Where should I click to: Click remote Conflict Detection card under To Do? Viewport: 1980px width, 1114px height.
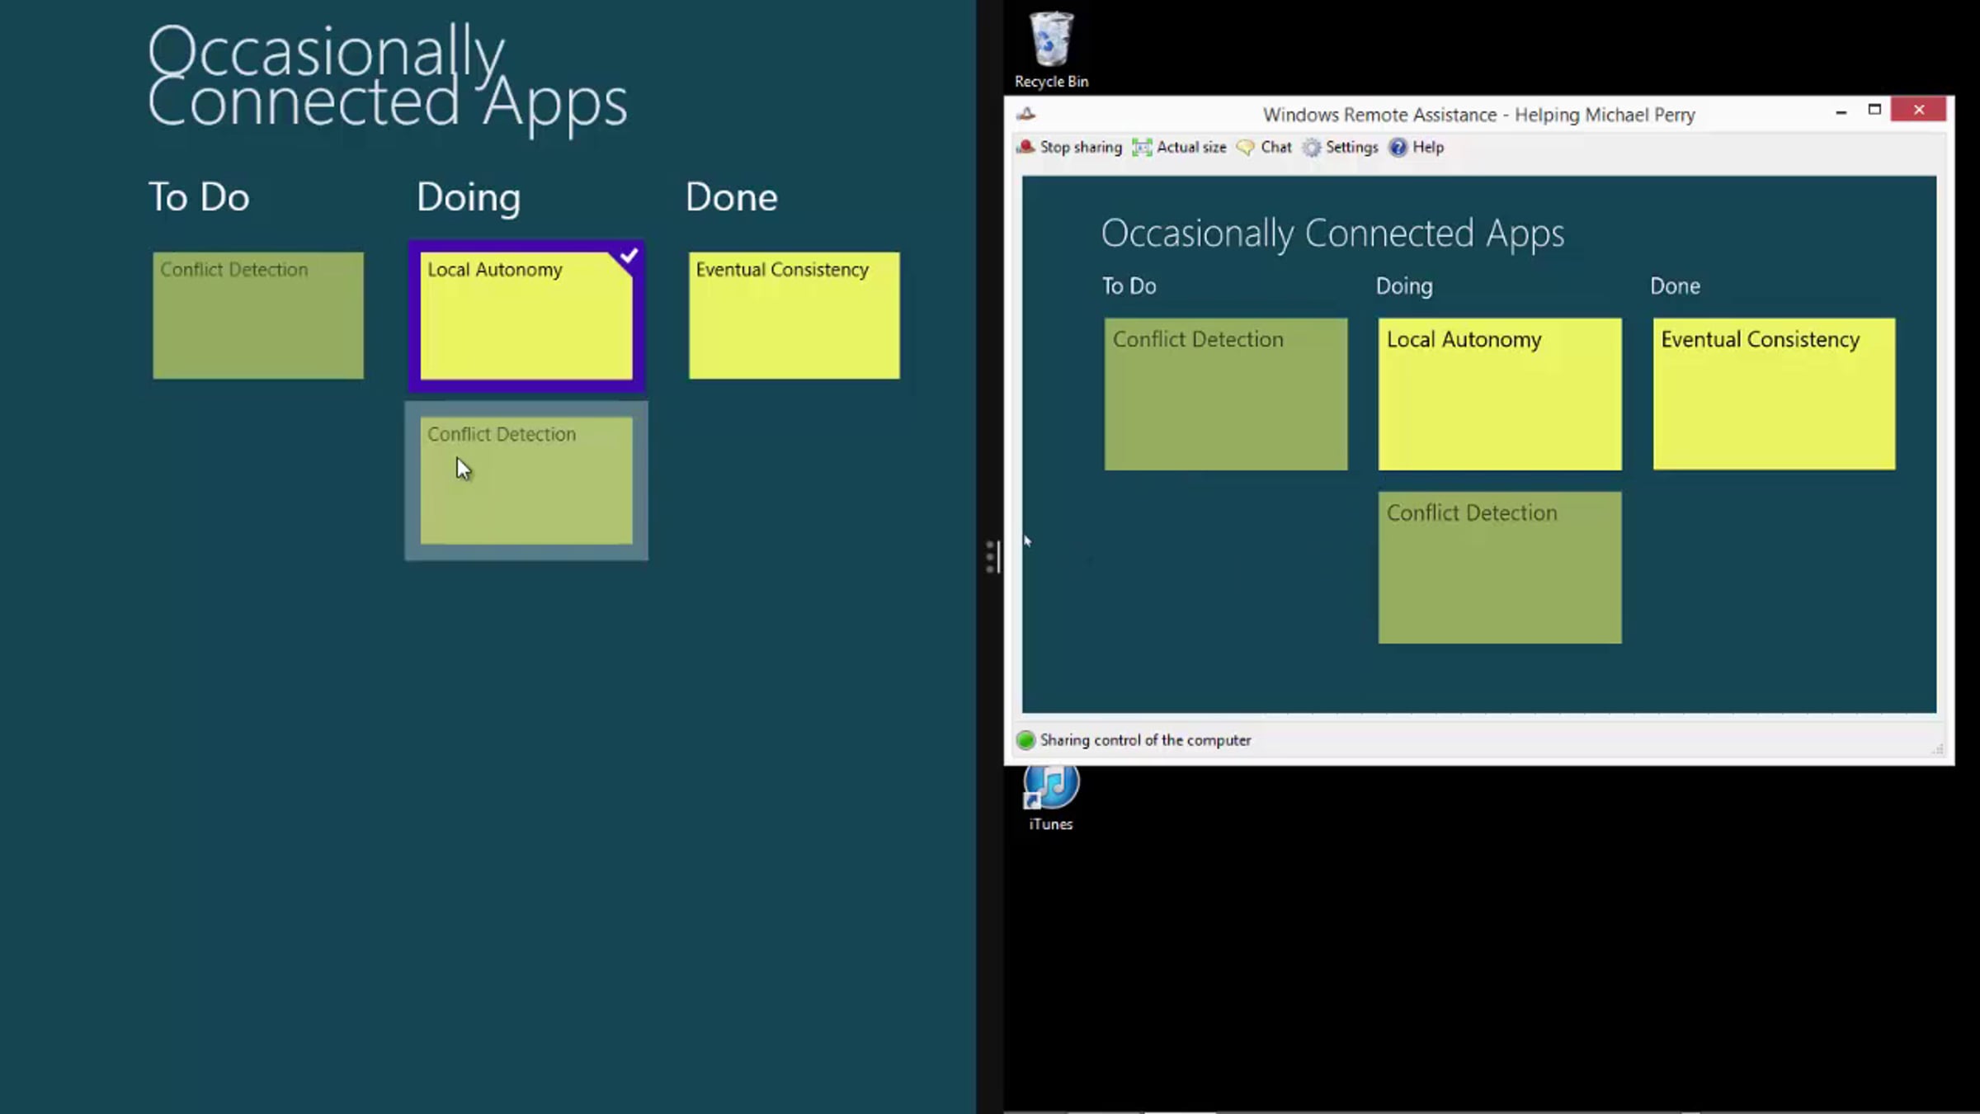click(1225, 394)
